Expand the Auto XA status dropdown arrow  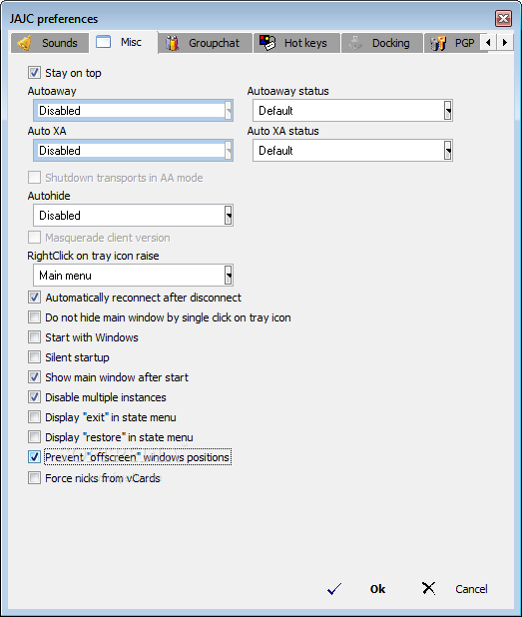[448, 151]
